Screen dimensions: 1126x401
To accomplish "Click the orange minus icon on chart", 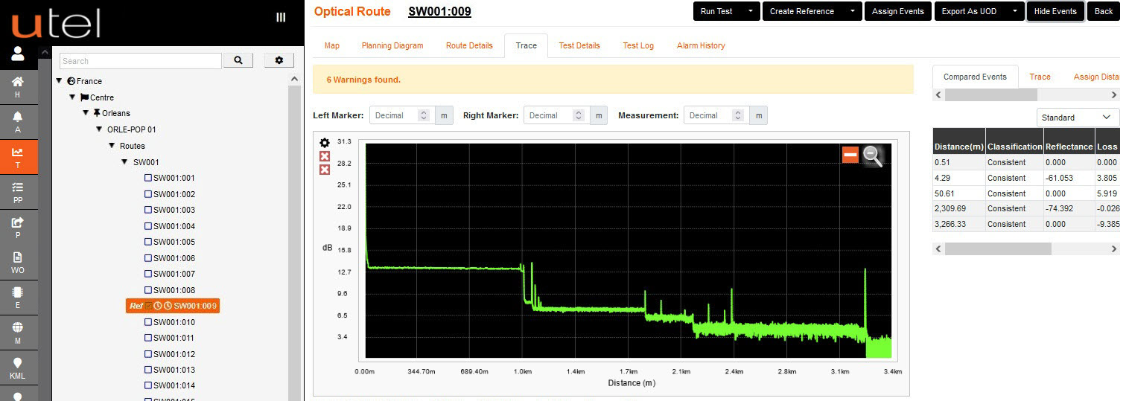I will click(x=850, y=155).
